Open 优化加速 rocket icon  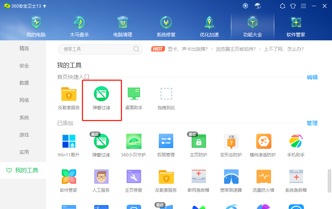tap(209, 22)
